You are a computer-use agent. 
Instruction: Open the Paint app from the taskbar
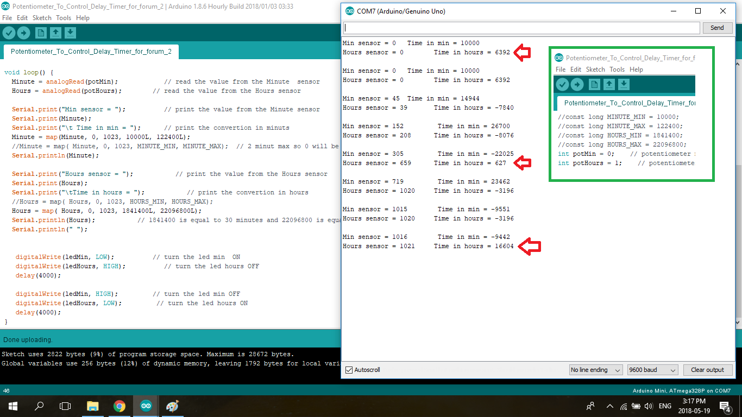pos(172,406)
